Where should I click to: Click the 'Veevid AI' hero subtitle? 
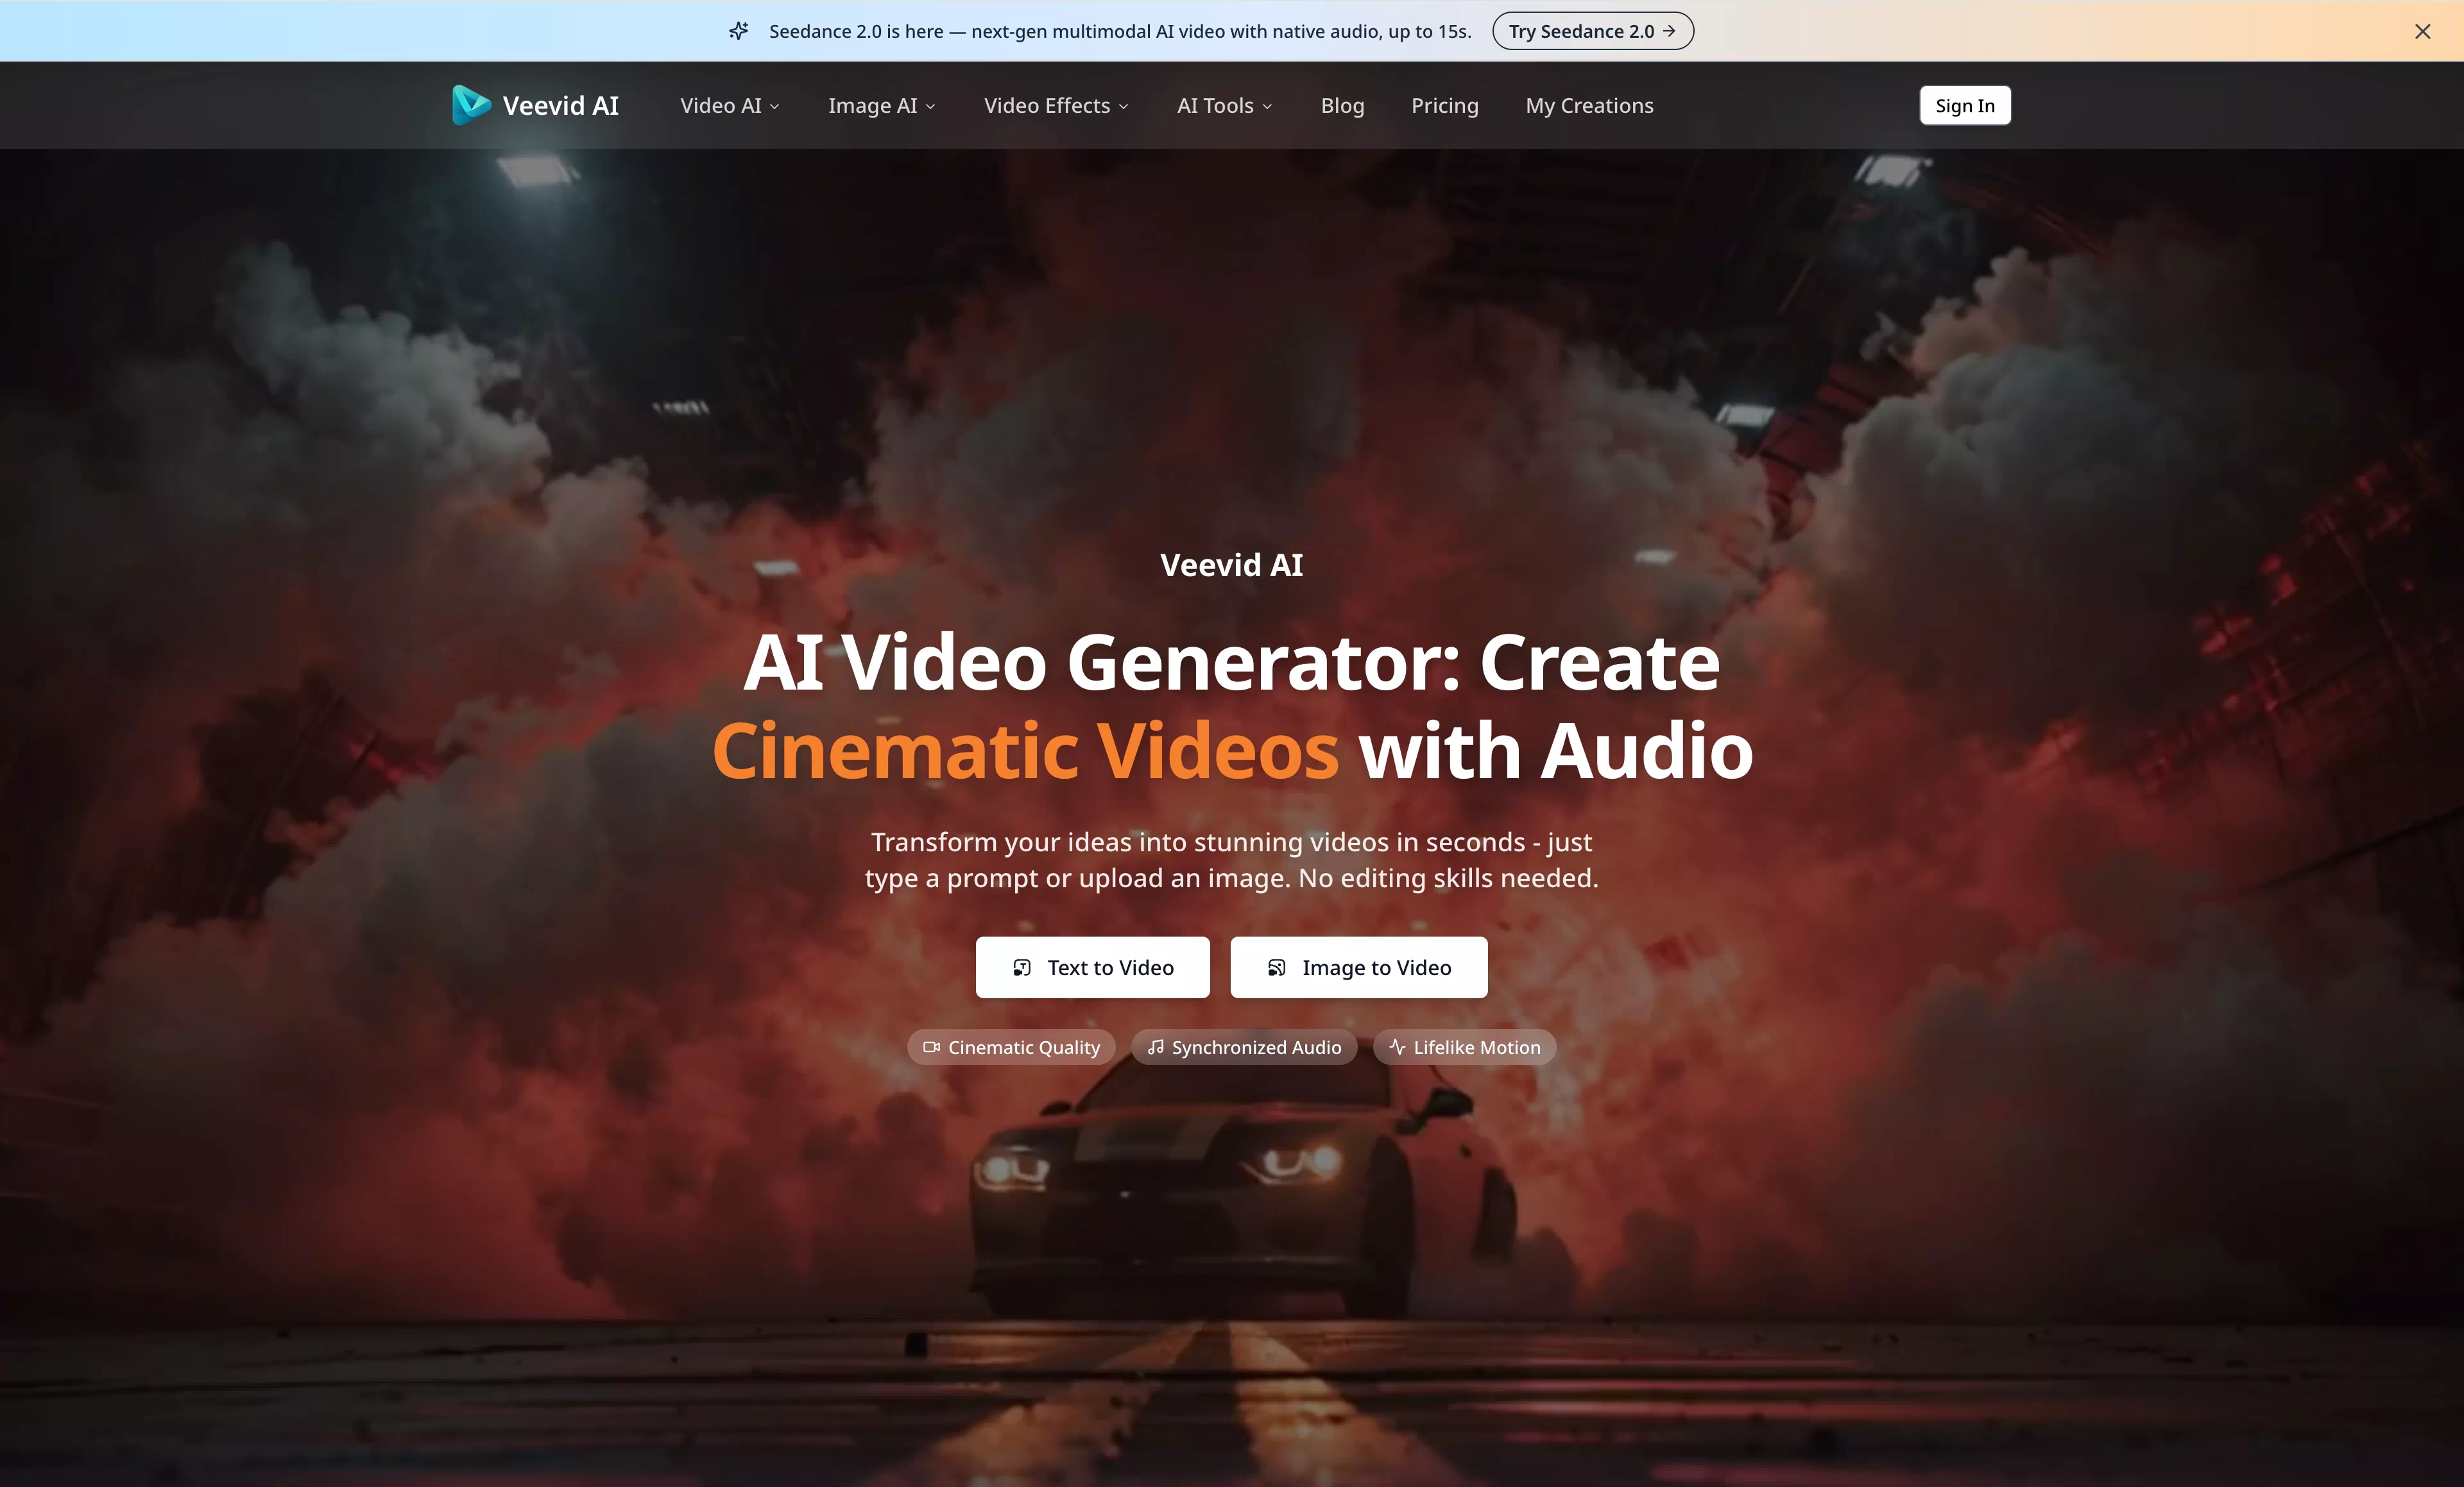point(1231,565)
